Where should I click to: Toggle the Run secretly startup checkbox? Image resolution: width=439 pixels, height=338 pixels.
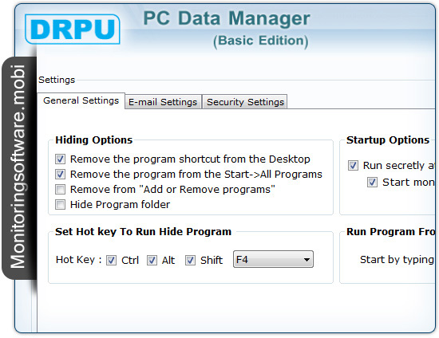pos(353,166)
